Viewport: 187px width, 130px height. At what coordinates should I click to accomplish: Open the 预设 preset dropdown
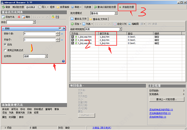34,22
